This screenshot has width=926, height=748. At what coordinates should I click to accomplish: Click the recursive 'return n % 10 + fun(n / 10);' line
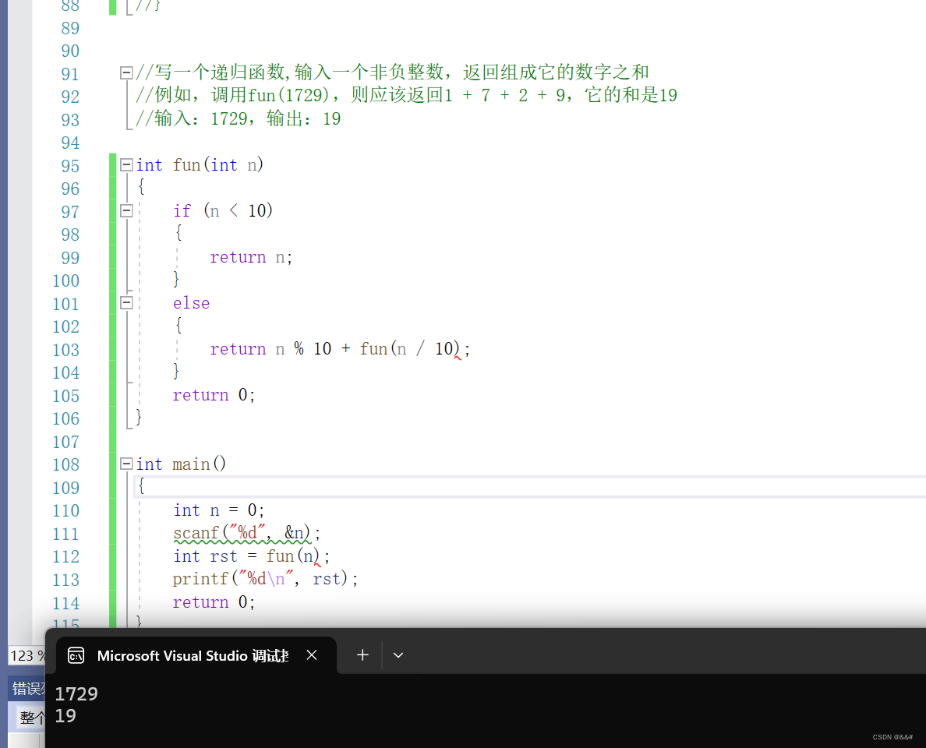[x=340, y=349]
